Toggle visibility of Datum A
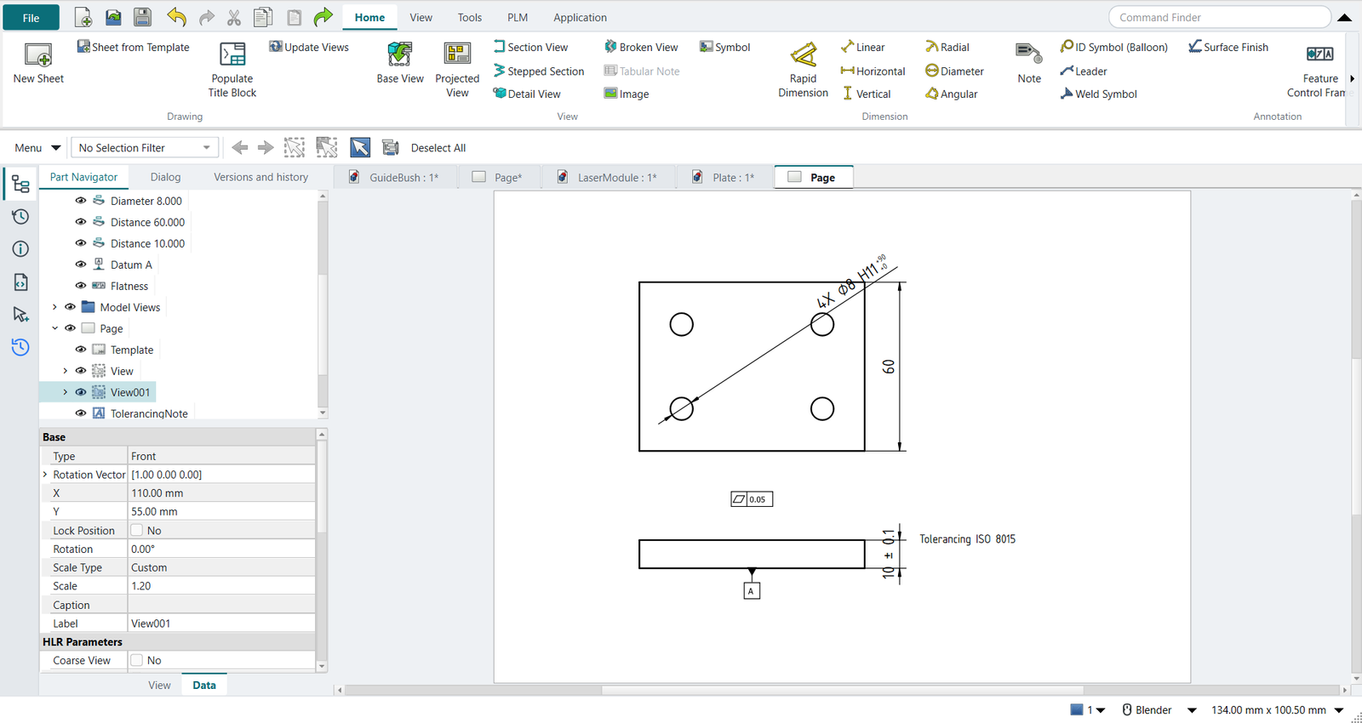 81,265
